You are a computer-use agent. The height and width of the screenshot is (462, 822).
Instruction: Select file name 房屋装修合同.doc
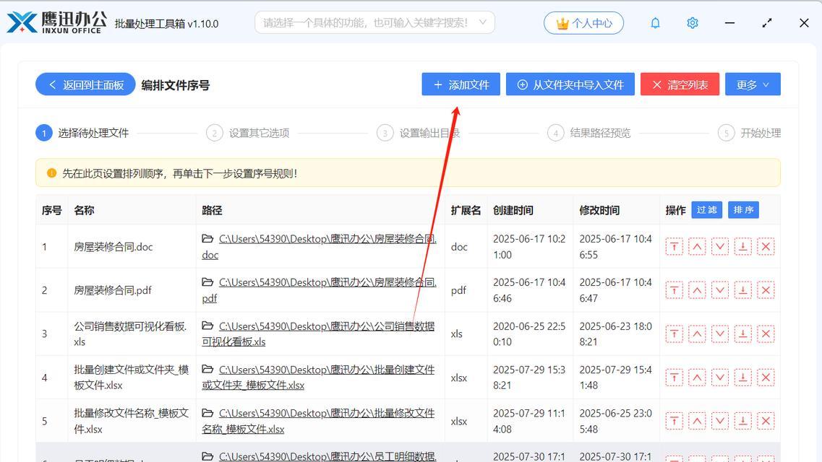pyautogui.click(x=114, y=246)
